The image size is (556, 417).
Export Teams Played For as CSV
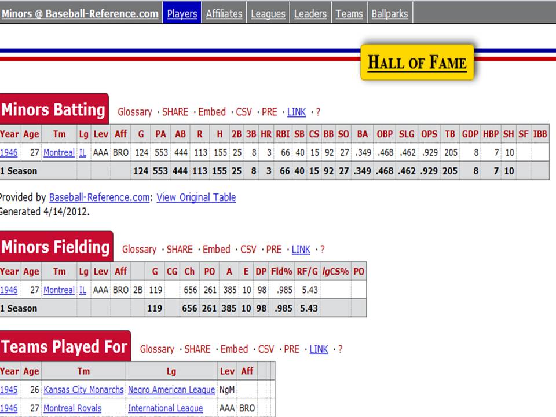(x=266, y=349)
